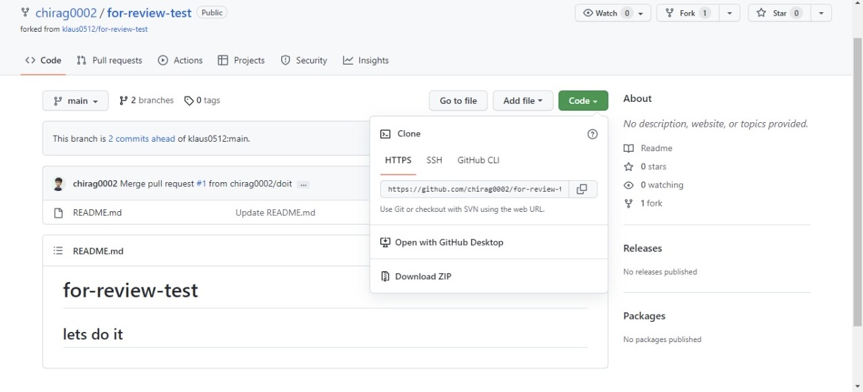Open the Projects tab
Screen dimensions: 863x392
click(241, 60)
